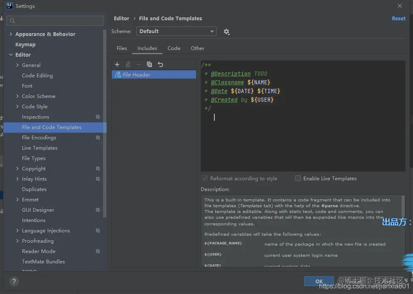Click the File Header template icon
The image size is (413, 294).
coord(118,74)
